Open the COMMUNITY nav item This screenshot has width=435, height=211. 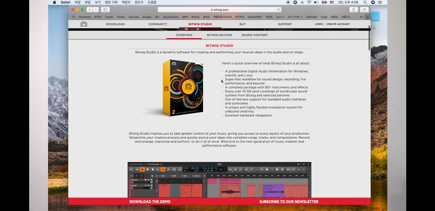158,24
